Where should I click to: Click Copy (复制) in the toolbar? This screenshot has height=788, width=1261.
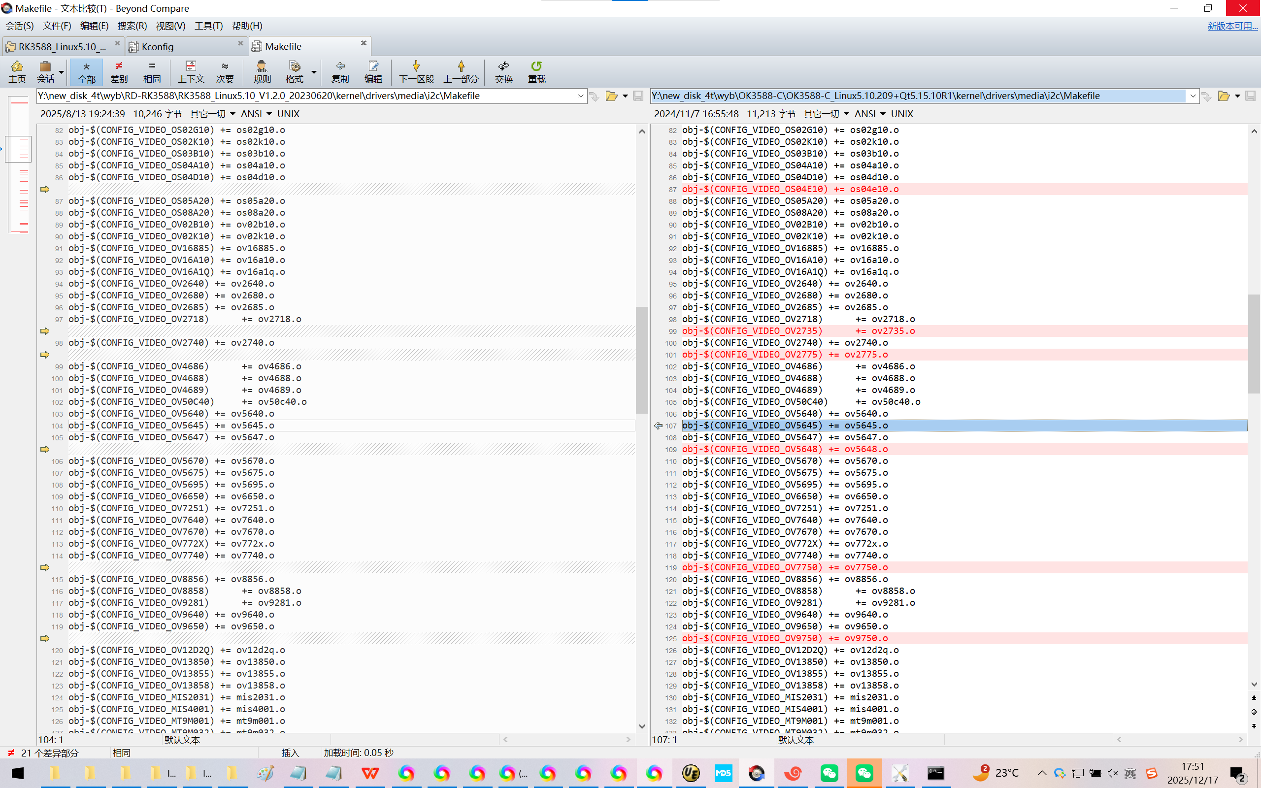click(340, 71)
